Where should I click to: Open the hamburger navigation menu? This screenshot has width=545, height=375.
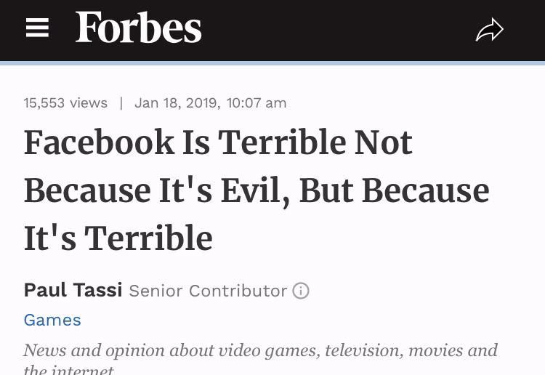point(37,28)
